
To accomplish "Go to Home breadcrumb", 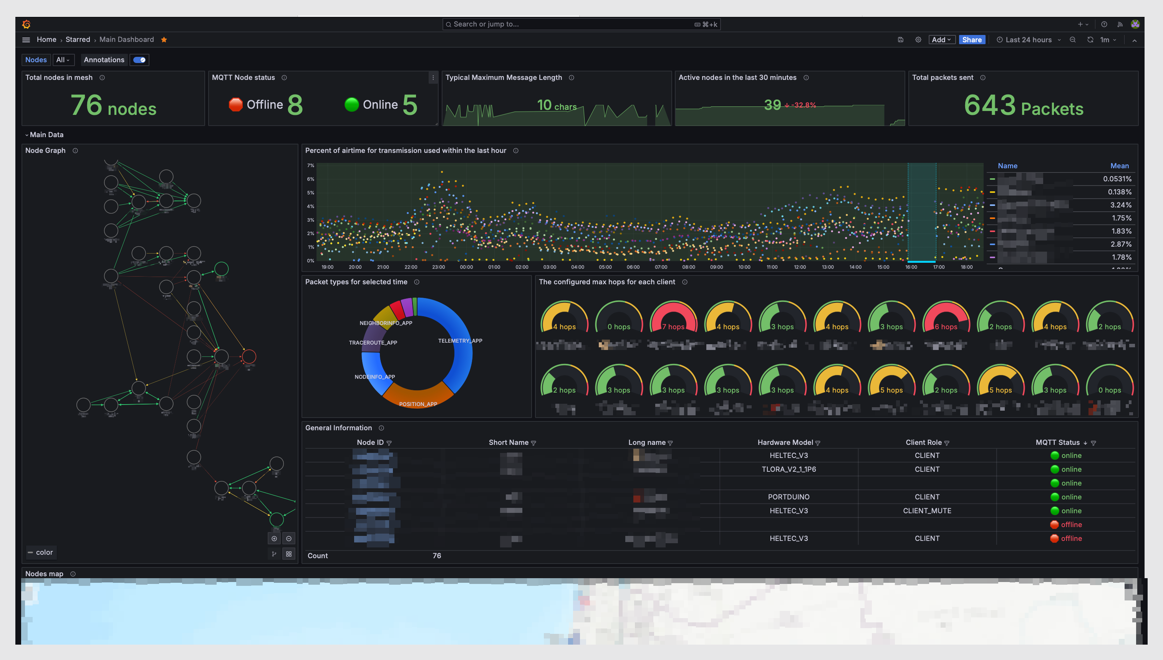I will click(x=46, y=40).
